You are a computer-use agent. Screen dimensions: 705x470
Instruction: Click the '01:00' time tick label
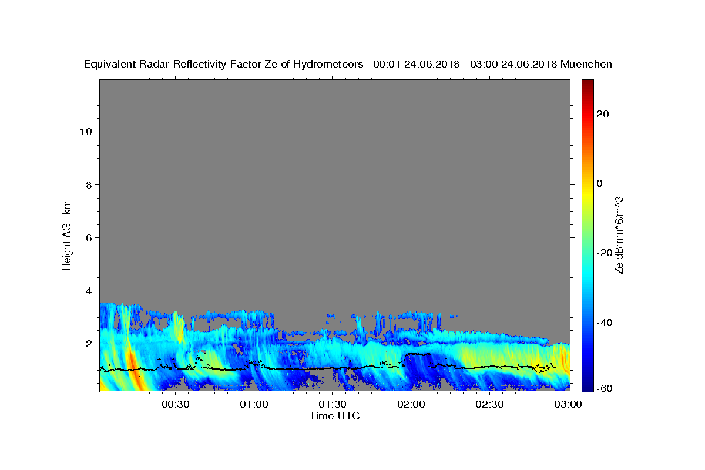255,404
